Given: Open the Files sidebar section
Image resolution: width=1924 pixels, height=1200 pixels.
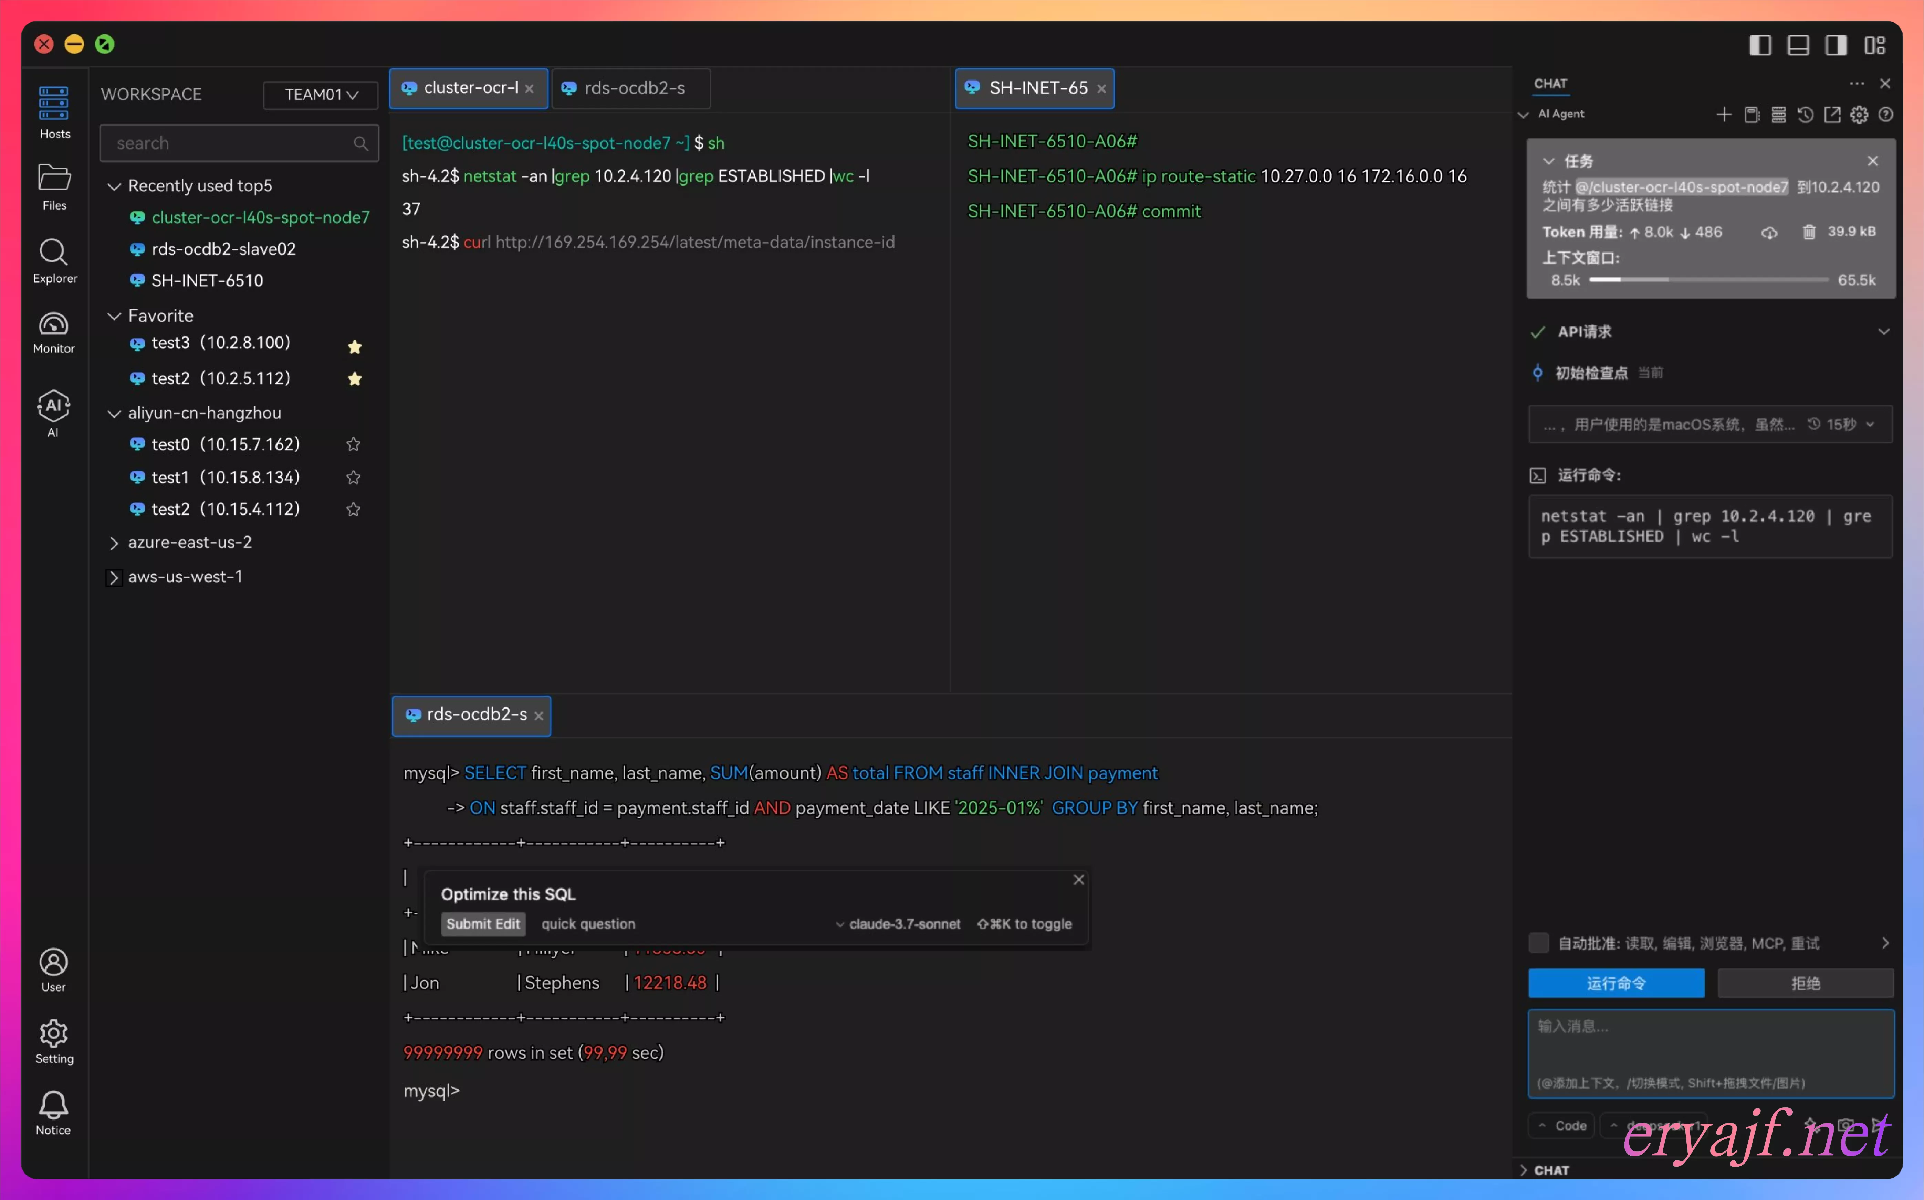Looking at the screenshot, I should point(54,186).
